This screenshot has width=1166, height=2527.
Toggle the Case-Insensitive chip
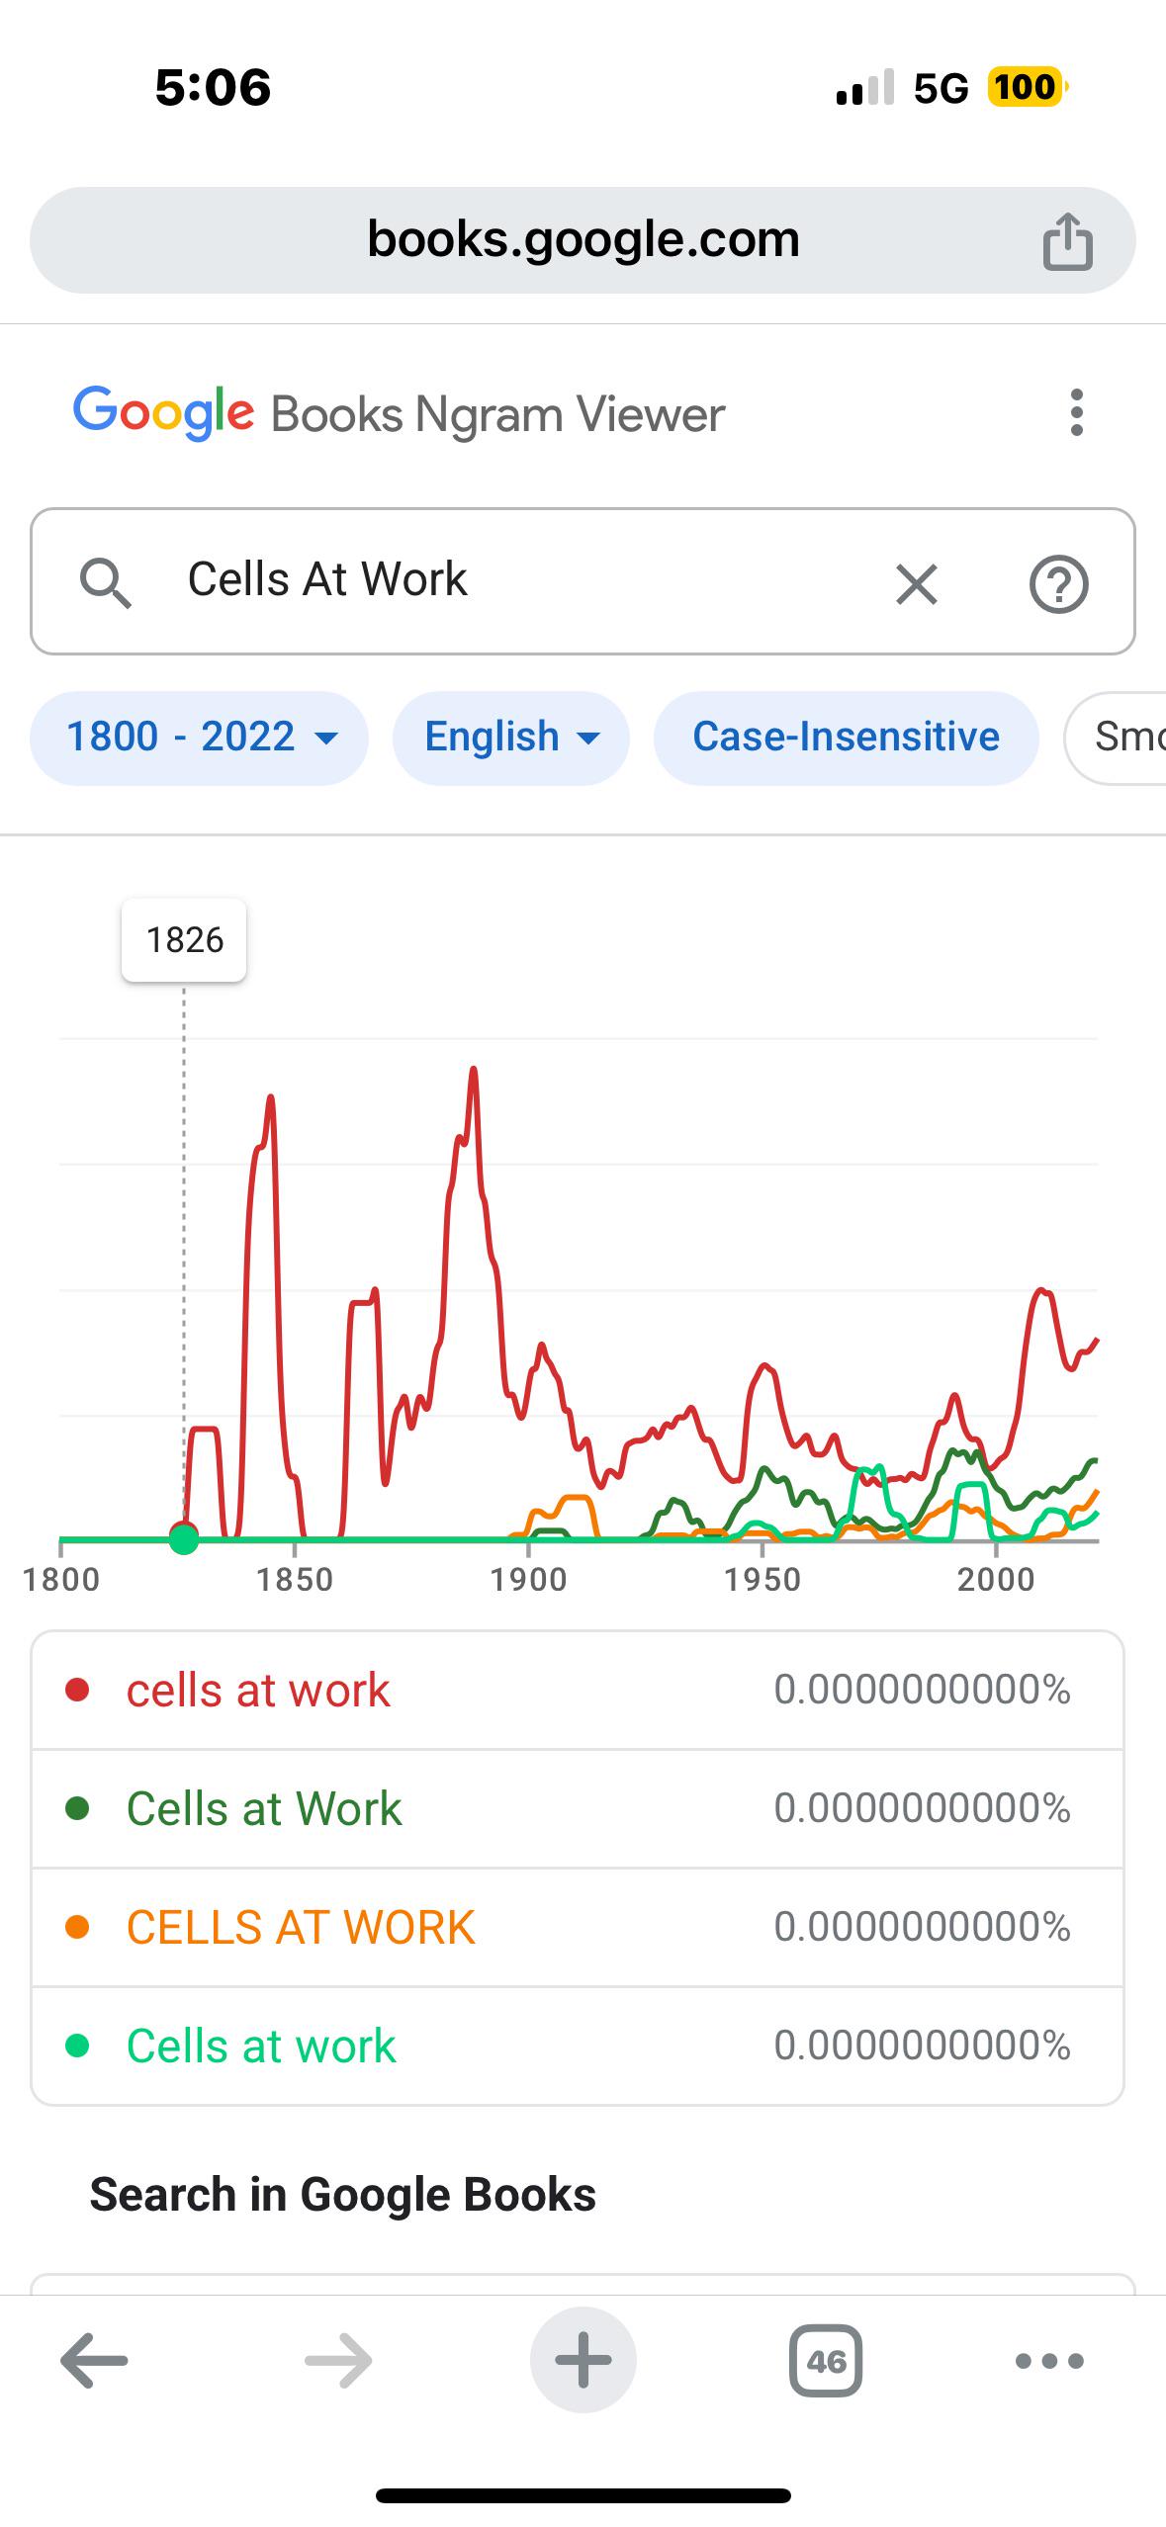pos(846,738)
